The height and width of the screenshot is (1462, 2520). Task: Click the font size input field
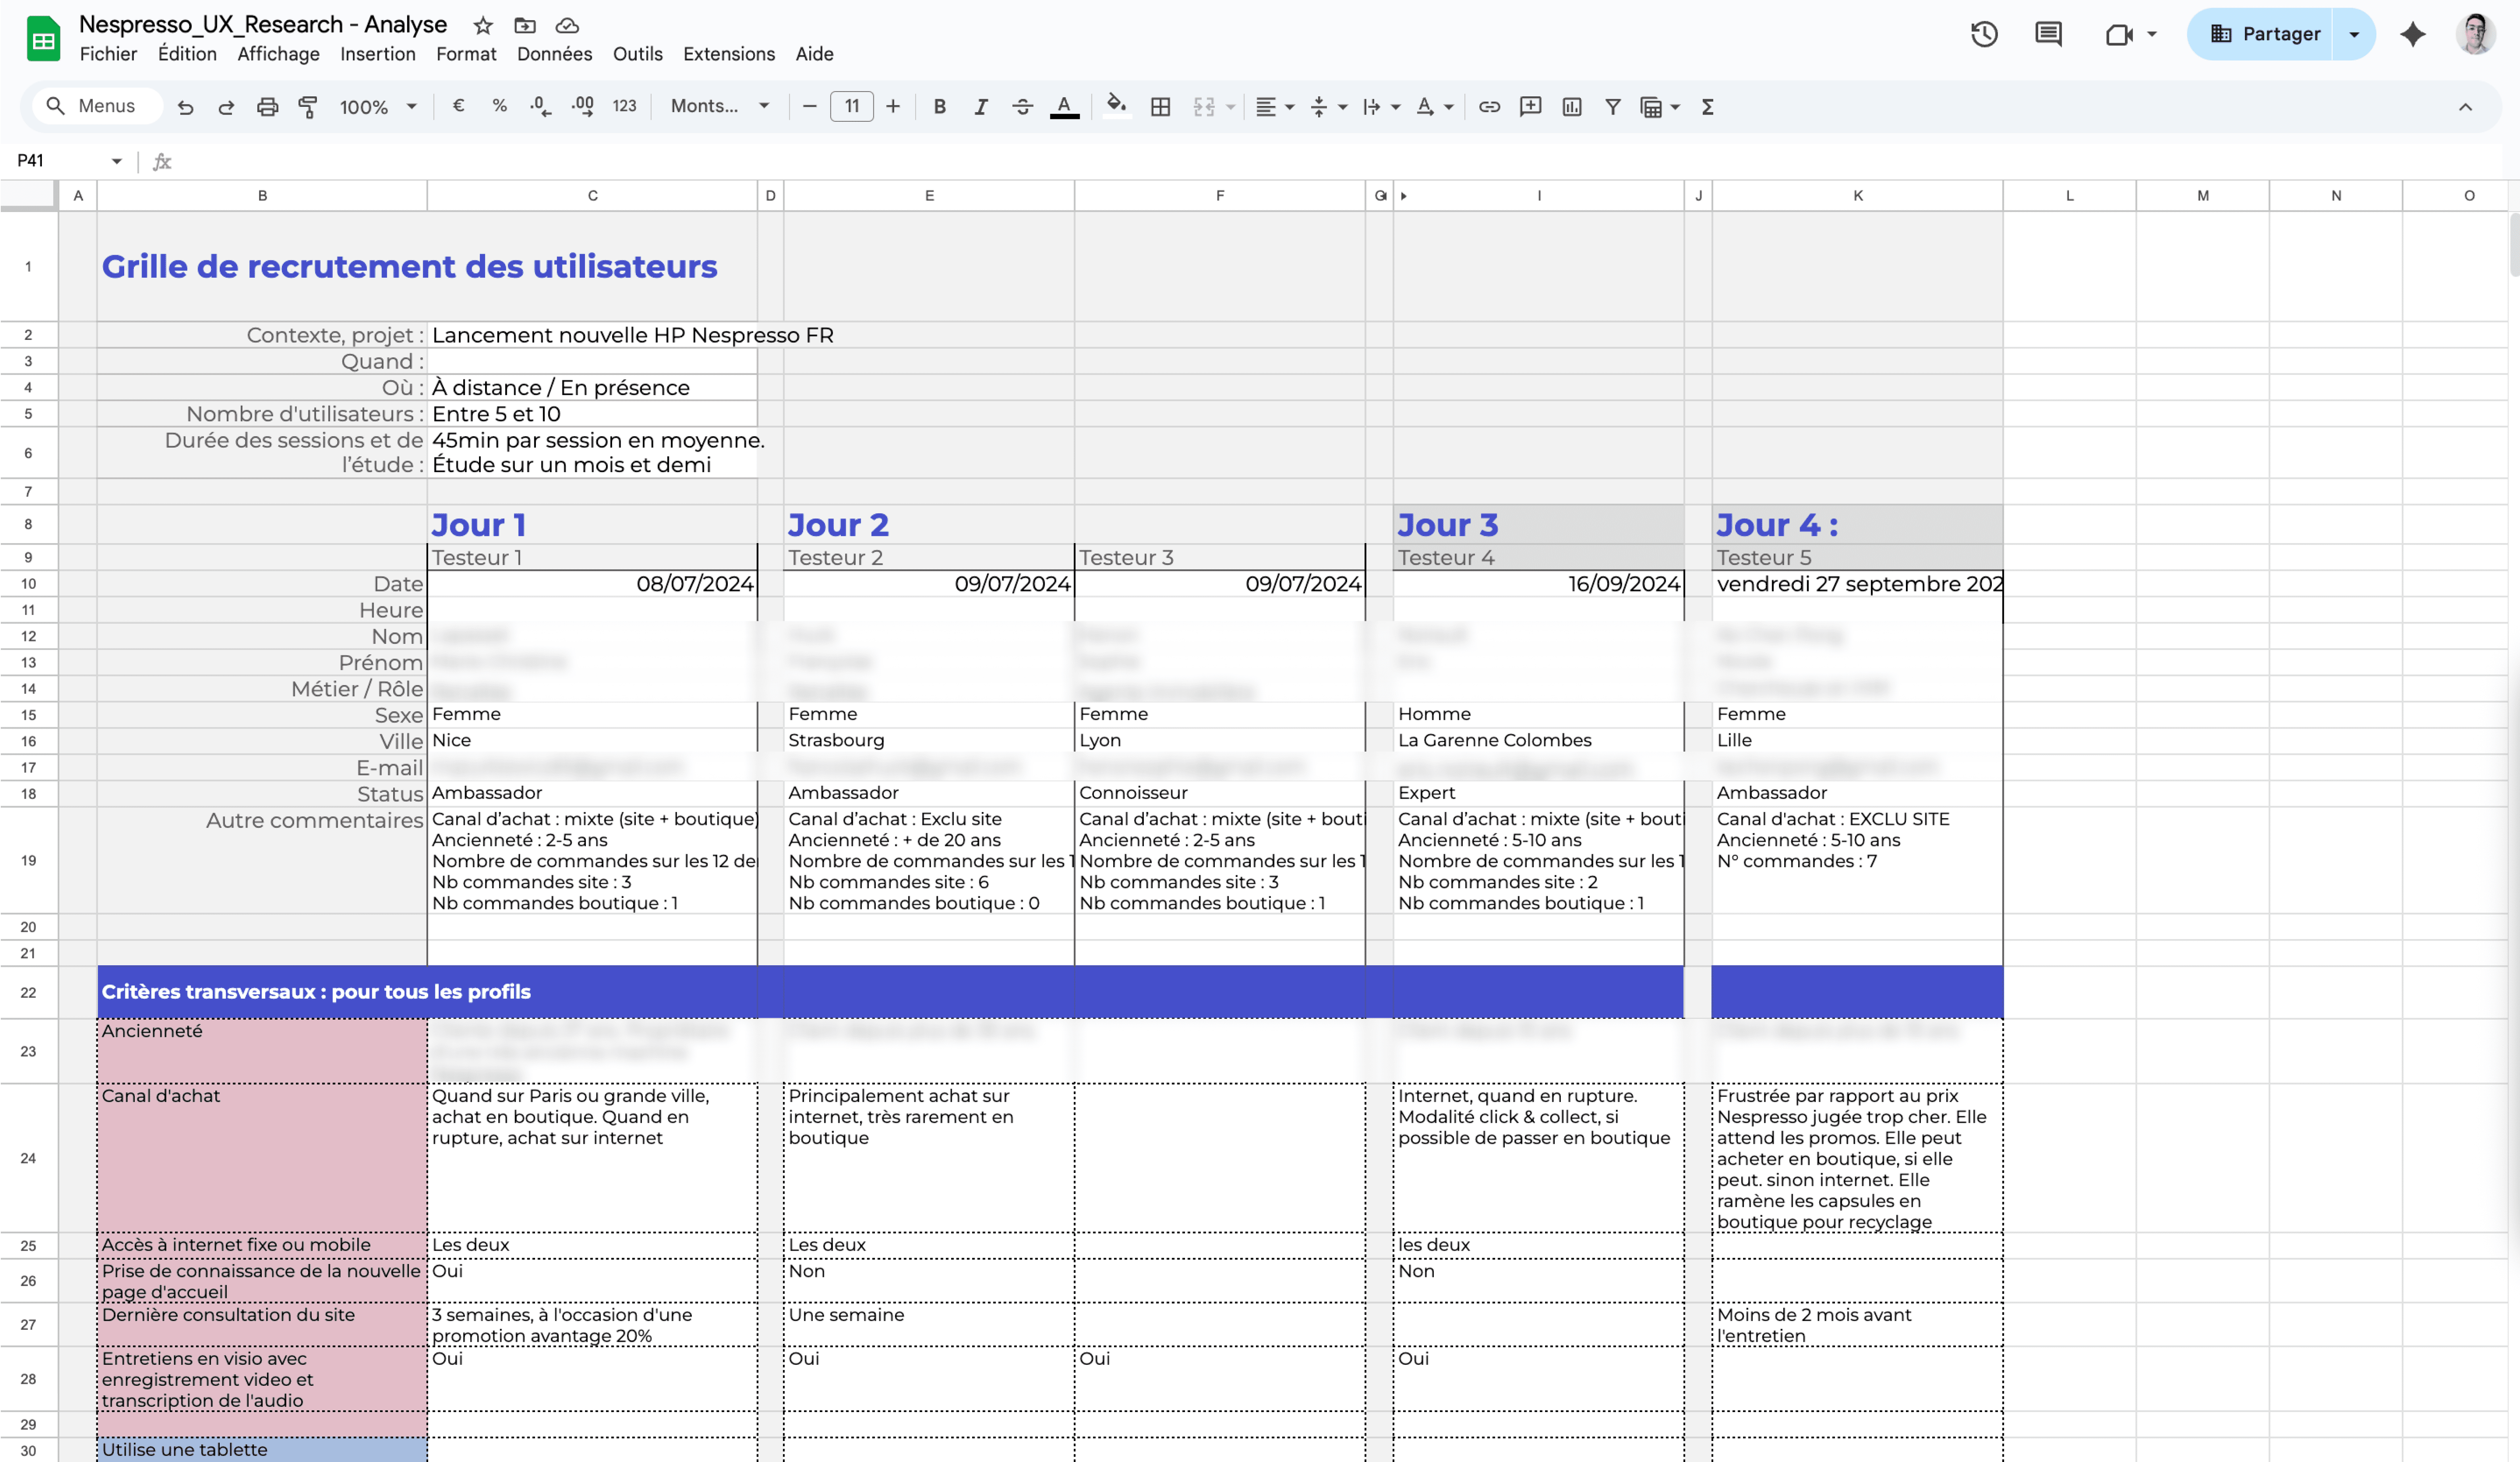(x=851, y=106)
